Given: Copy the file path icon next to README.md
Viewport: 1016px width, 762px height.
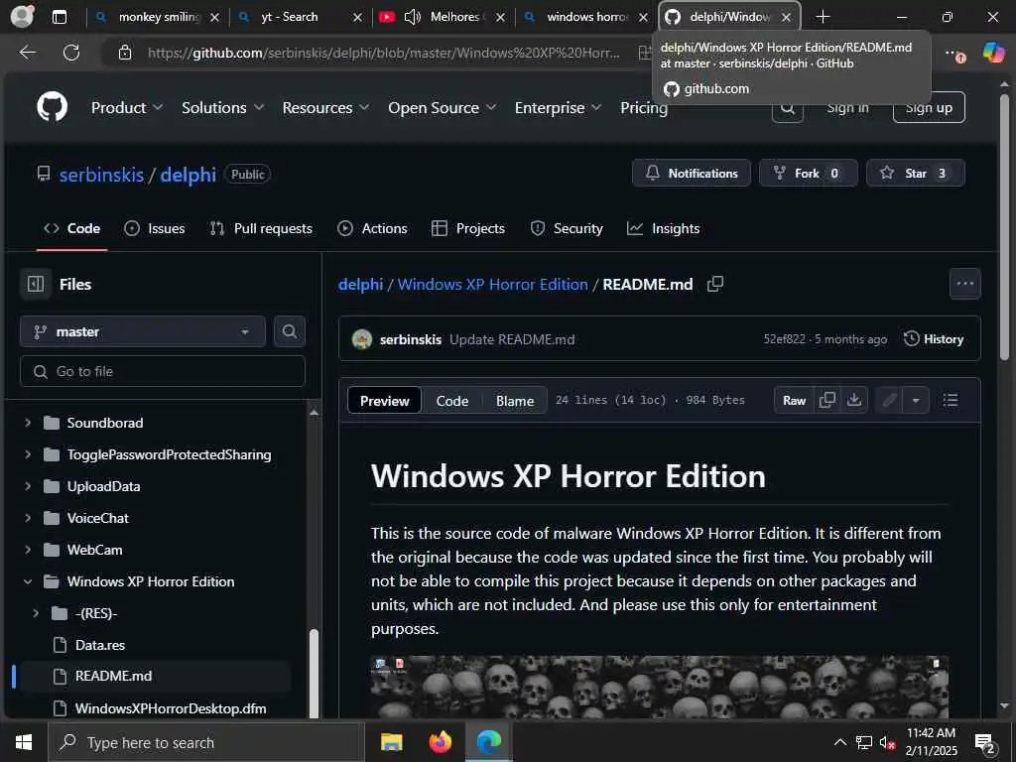Looking at the screenshot, I should pyautogui.click(x=715, y=284).
